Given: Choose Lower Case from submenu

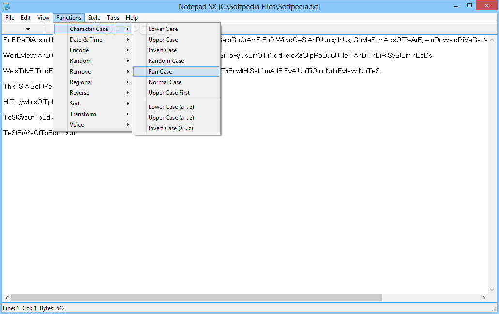Looking at the screenshot, I should pos(176,29).
